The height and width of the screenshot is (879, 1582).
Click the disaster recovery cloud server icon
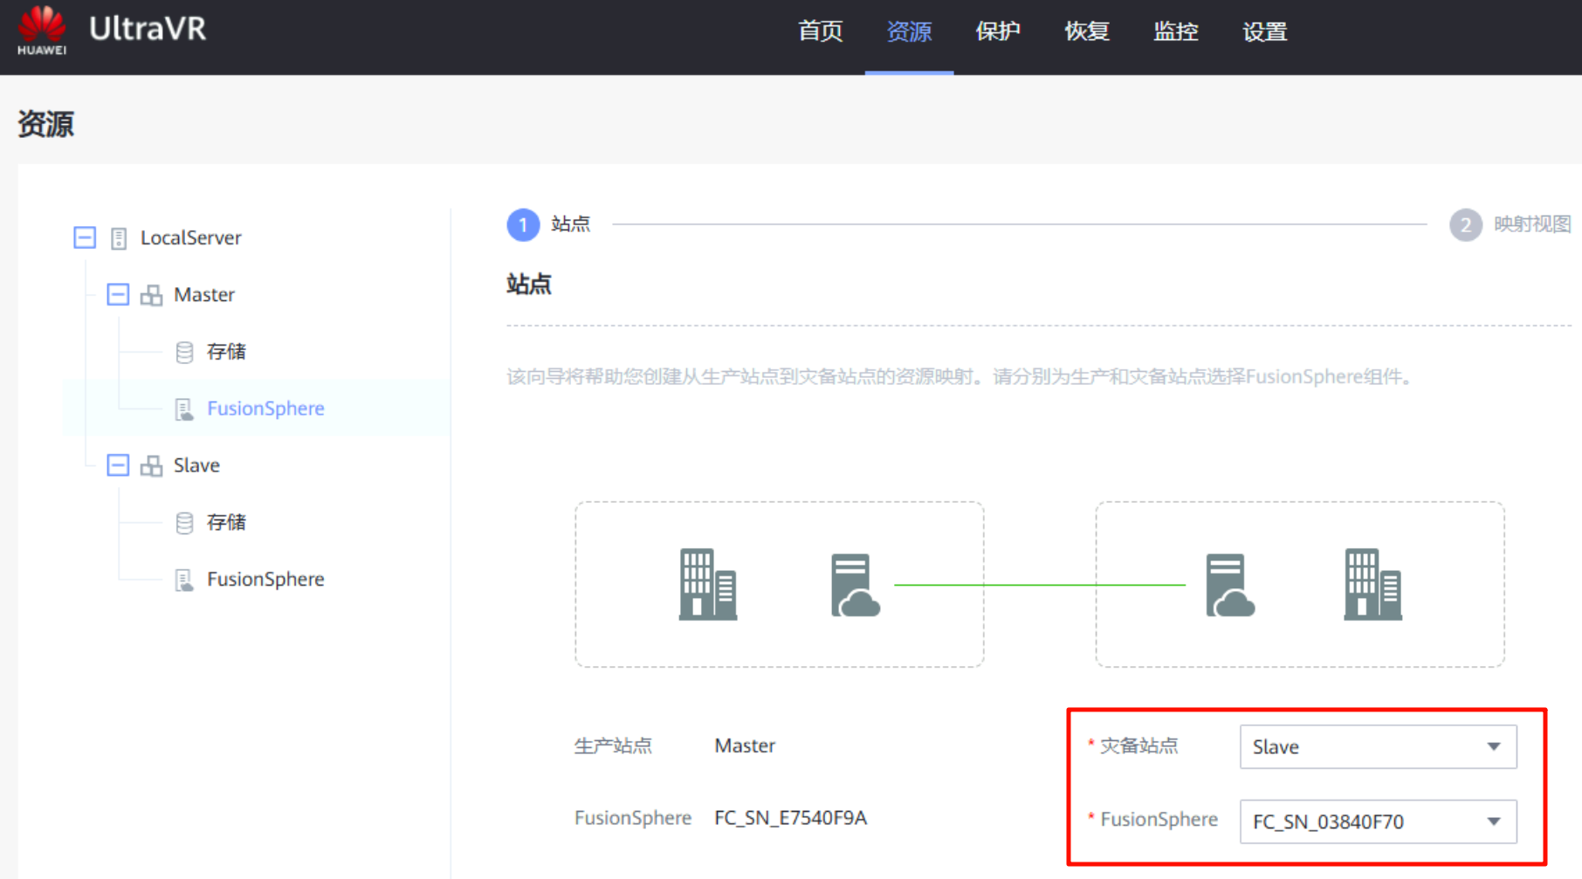[x=1229, y=584]
